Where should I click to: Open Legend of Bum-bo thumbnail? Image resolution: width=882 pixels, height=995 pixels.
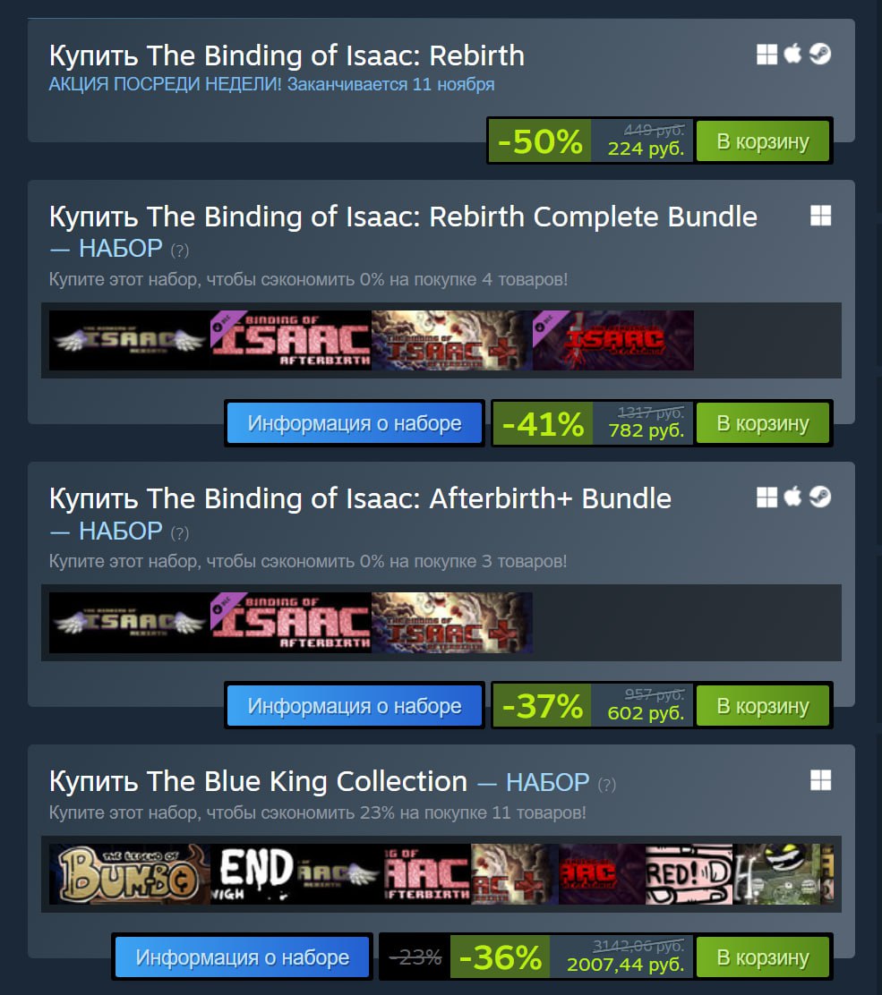coord(130,874)
